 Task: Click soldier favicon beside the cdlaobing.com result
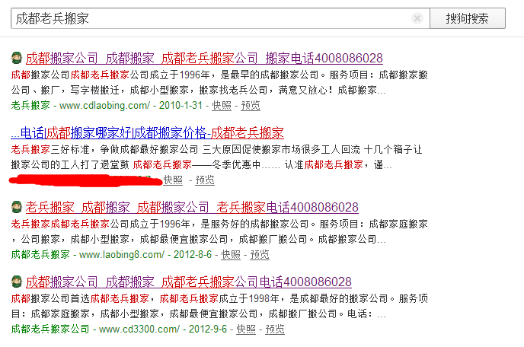(17, 58)
